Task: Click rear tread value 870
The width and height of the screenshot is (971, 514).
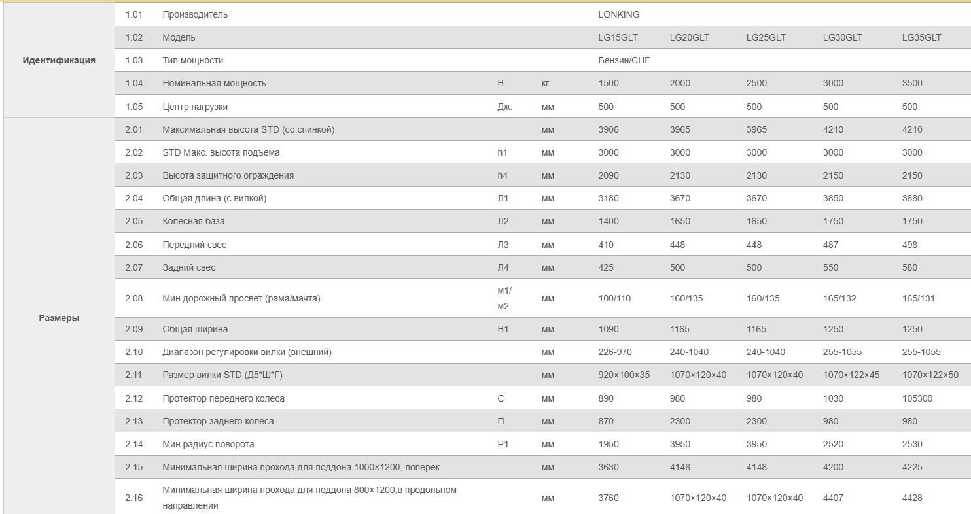Action: tap(606, 421)
